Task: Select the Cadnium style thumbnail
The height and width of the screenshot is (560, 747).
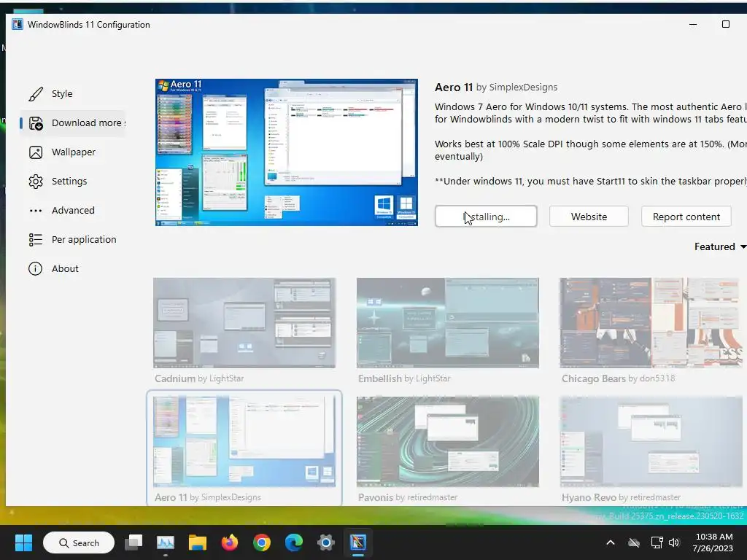Action: 244,323
